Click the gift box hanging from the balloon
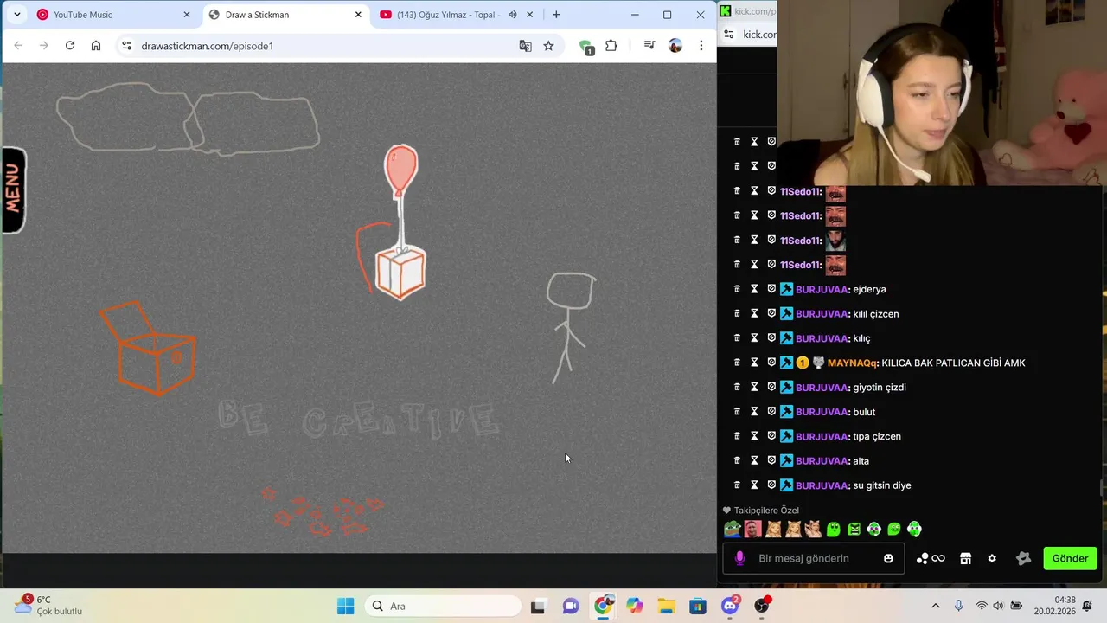 pos(400,273)
